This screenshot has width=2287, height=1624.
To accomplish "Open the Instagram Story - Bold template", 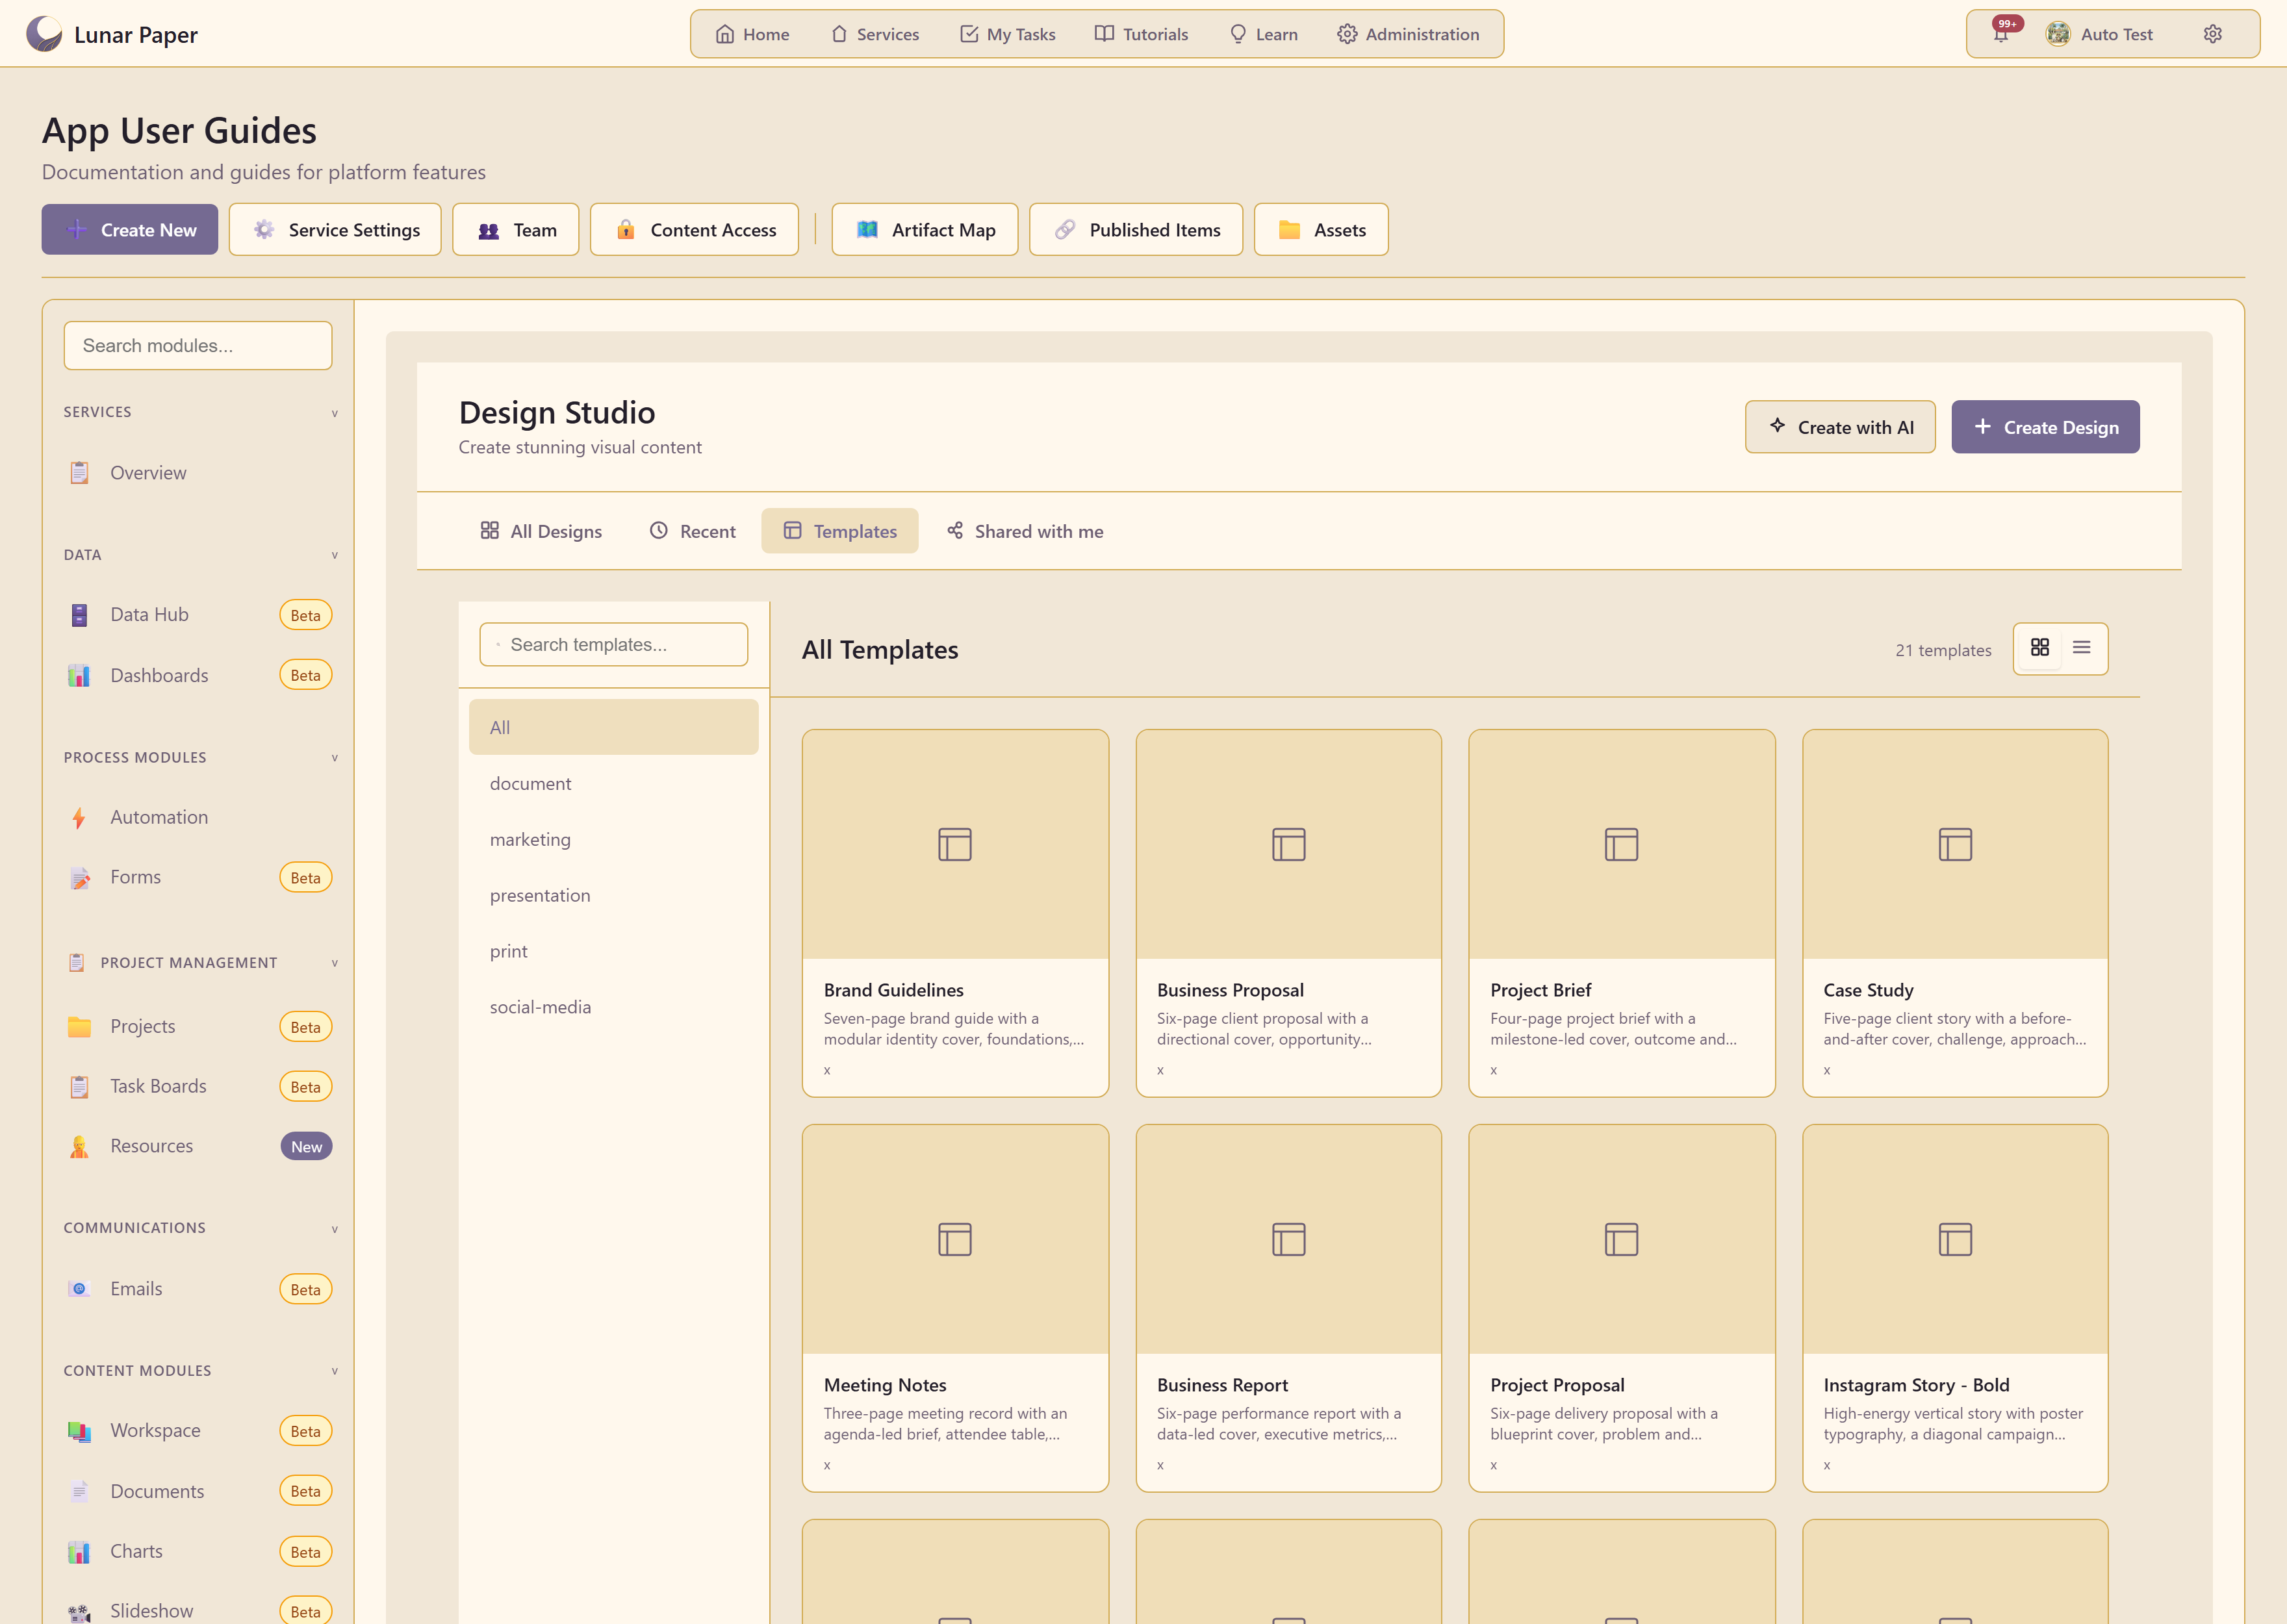I will coord(1955,1308).
